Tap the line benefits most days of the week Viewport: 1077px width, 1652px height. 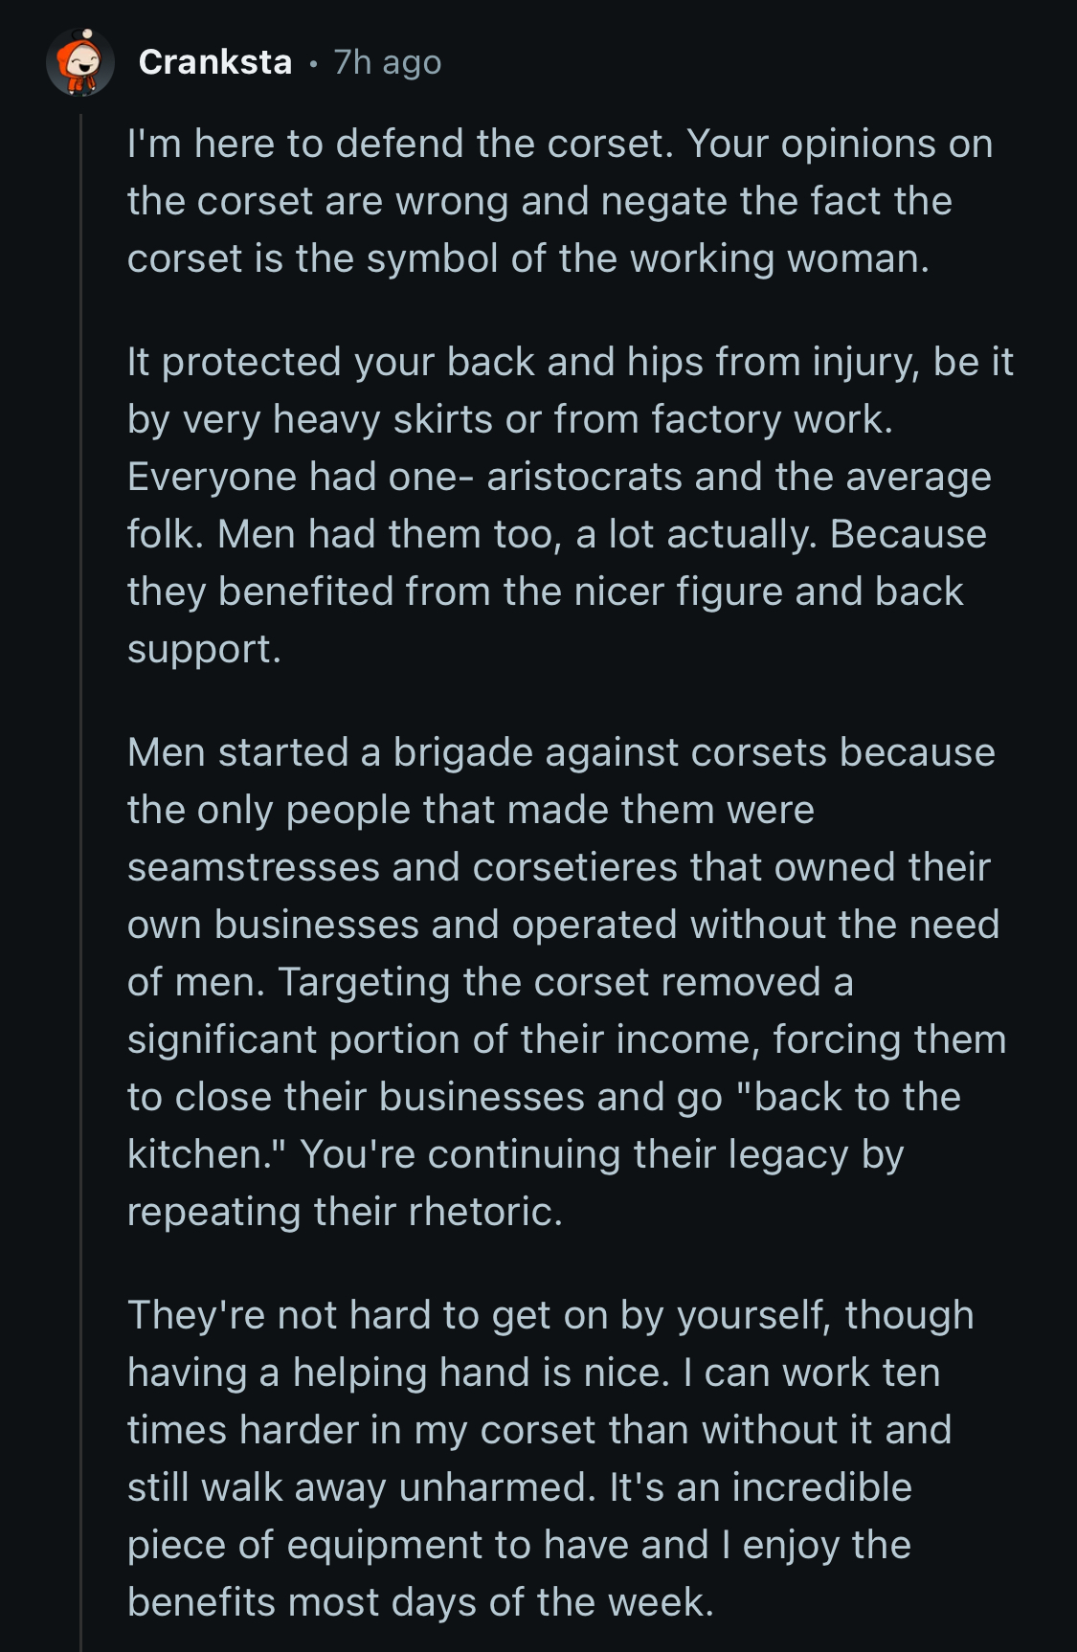[x=420, y=1602]
